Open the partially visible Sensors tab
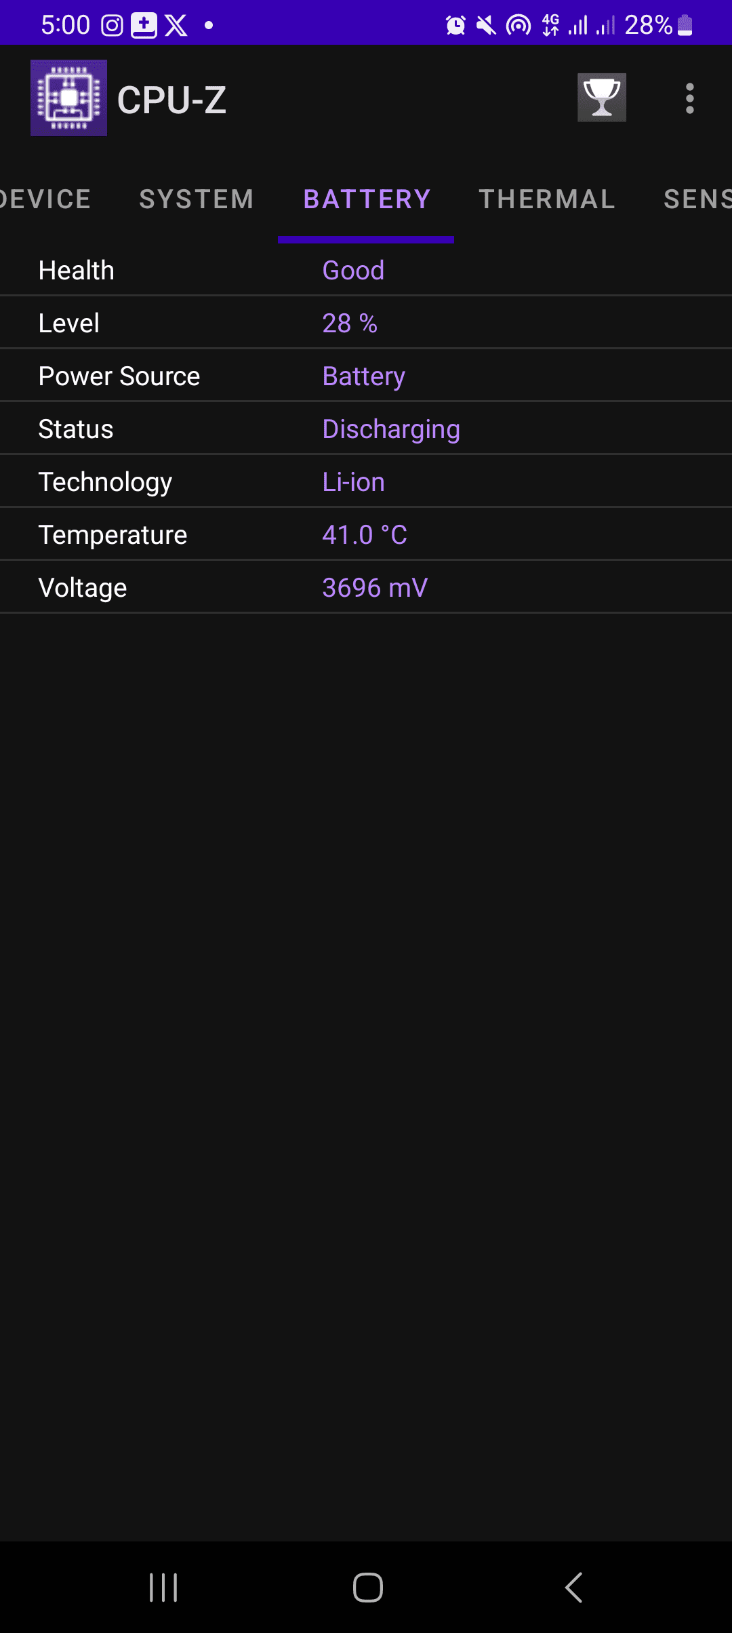The height and width of the screenshot is (1633, 732). 697,199
